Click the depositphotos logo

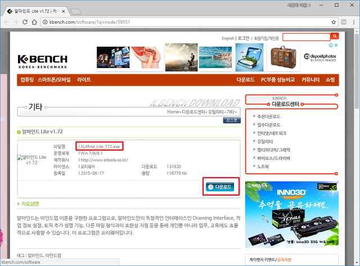[320, 57]
